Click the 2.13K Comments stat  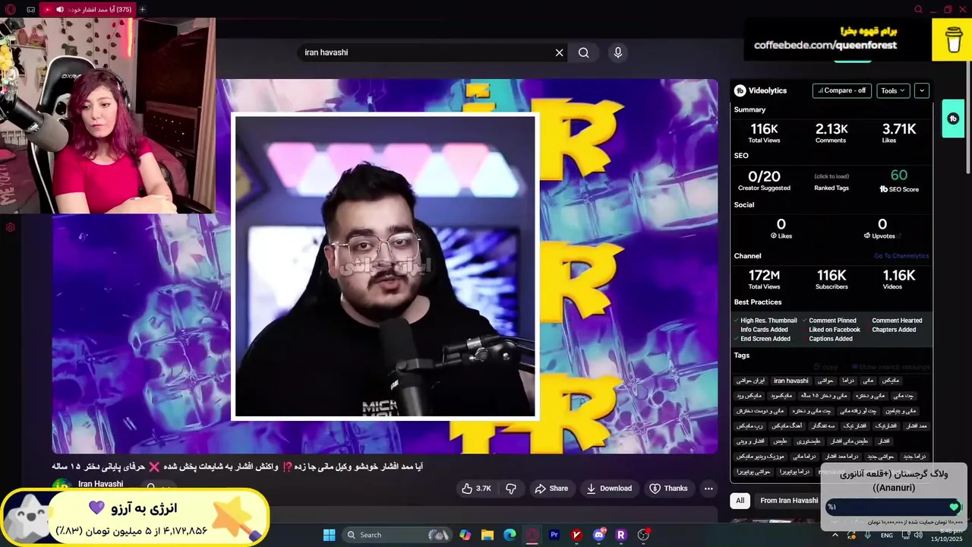831,129
